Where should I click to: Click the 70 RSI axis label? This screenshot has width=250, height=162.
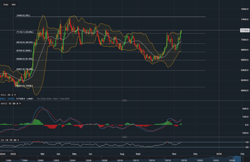(247, 142)
